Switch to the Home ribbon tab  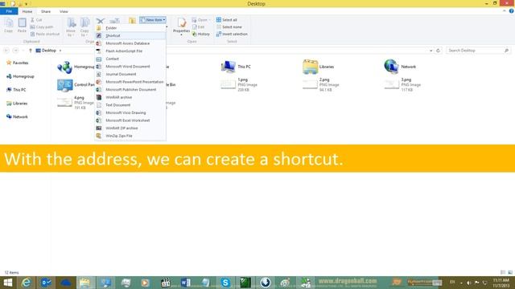point(27,11)
